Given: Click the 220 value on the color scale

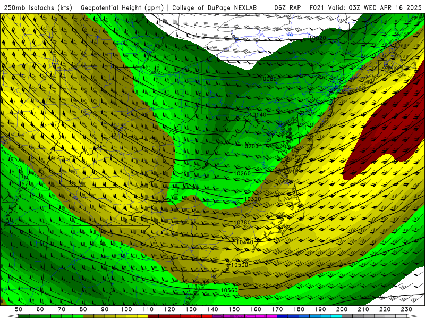Looking at the screenshot, I should point(385,309).
